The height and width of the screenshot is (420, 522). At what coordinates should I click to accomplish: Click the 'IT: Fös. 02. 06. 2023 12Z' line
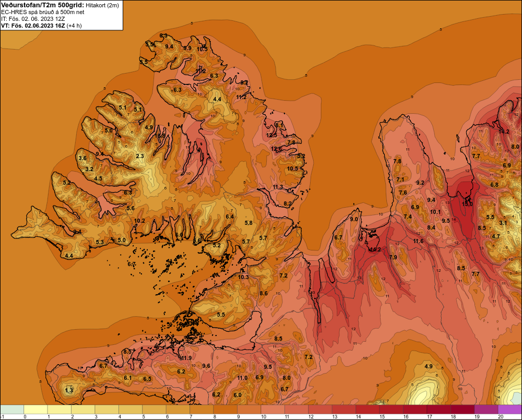coord(33,19)
